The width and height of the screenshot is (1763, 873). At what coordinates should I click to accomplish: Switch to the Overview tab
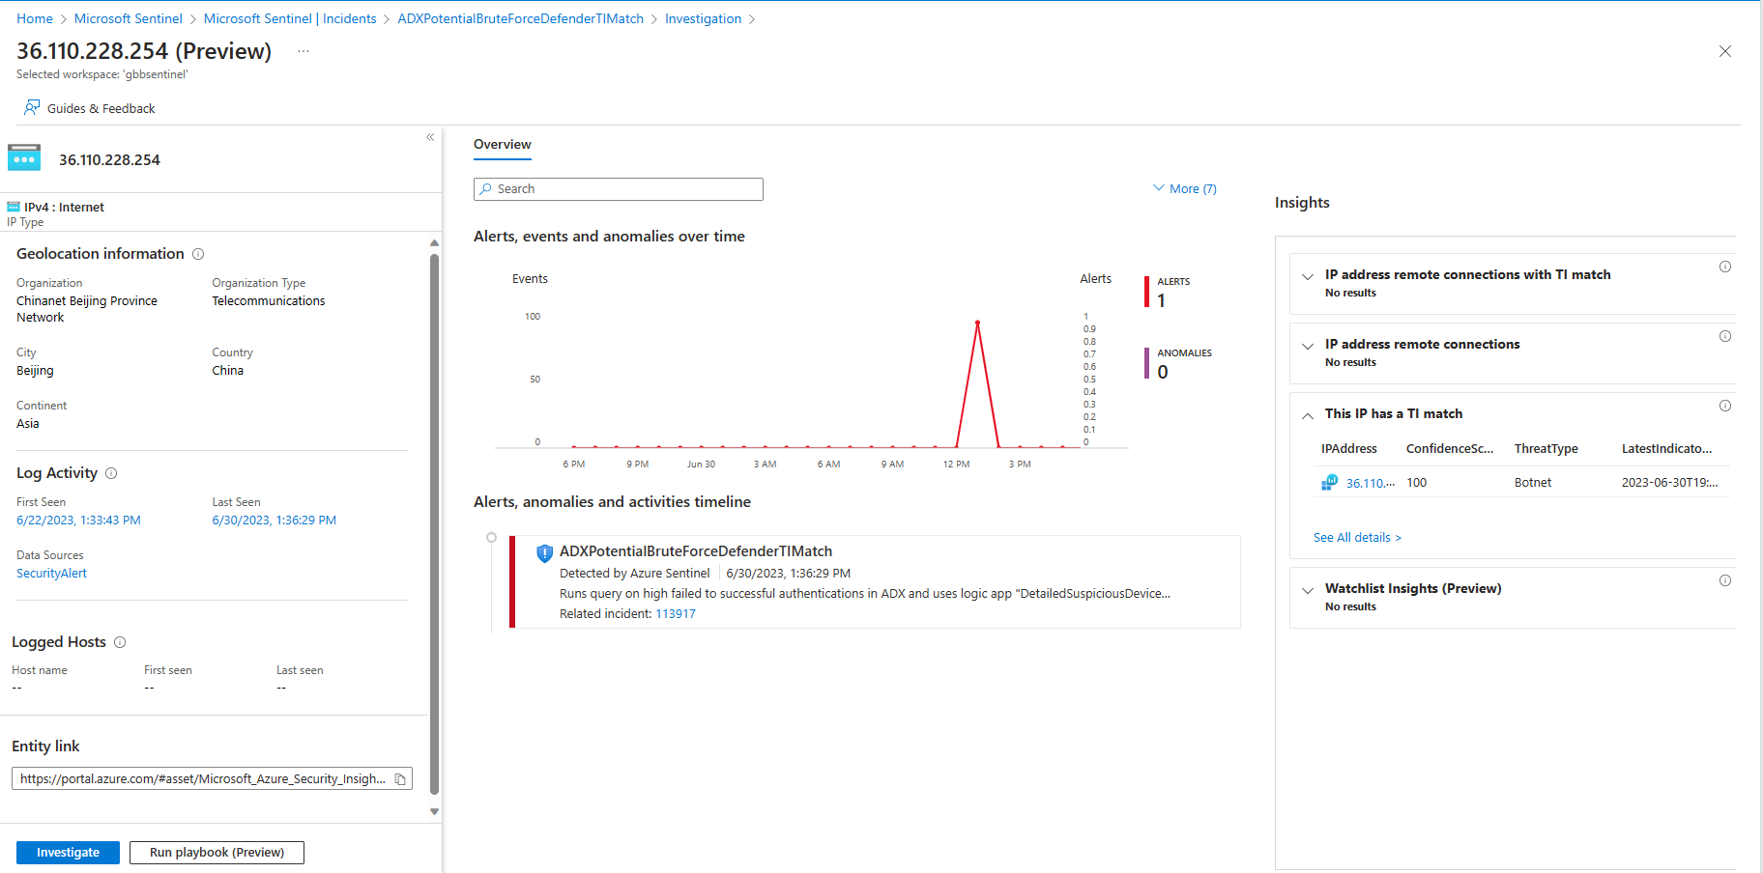(x=503, y=145)
